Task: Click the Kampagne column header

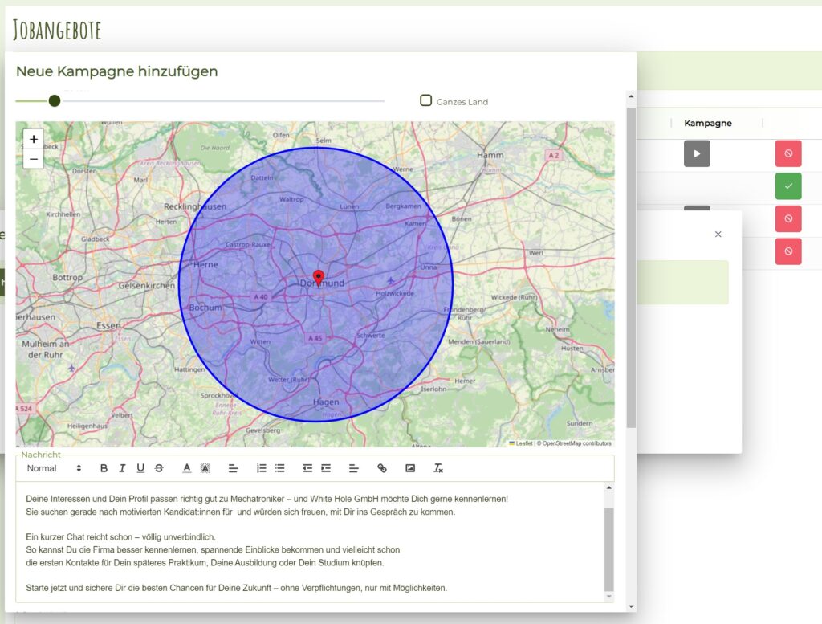Action: pos(707,123)
